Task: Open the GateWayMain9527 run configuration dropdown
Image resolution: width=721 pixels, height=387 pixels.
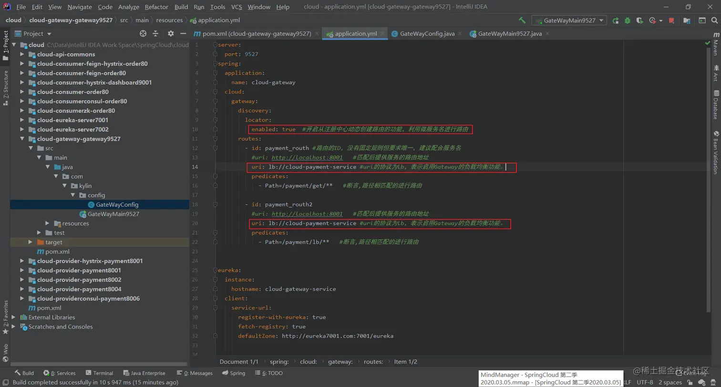Action: click(x=569, y=21)
